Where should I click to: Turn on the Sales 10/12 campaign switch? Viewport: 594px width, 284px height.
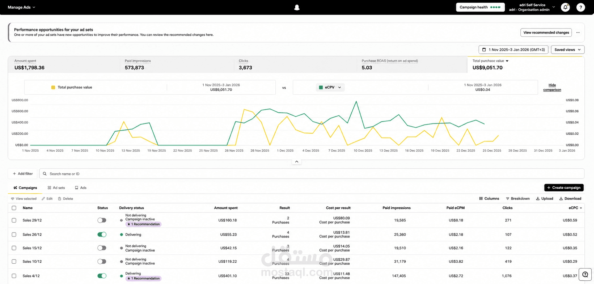pyautogui.click(x=102, y=261)
